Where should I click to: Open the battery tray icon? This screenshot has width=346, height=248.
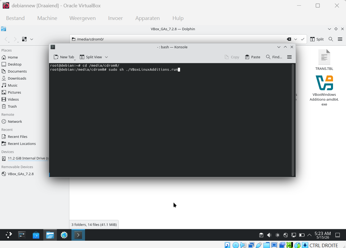coord(302,235)
